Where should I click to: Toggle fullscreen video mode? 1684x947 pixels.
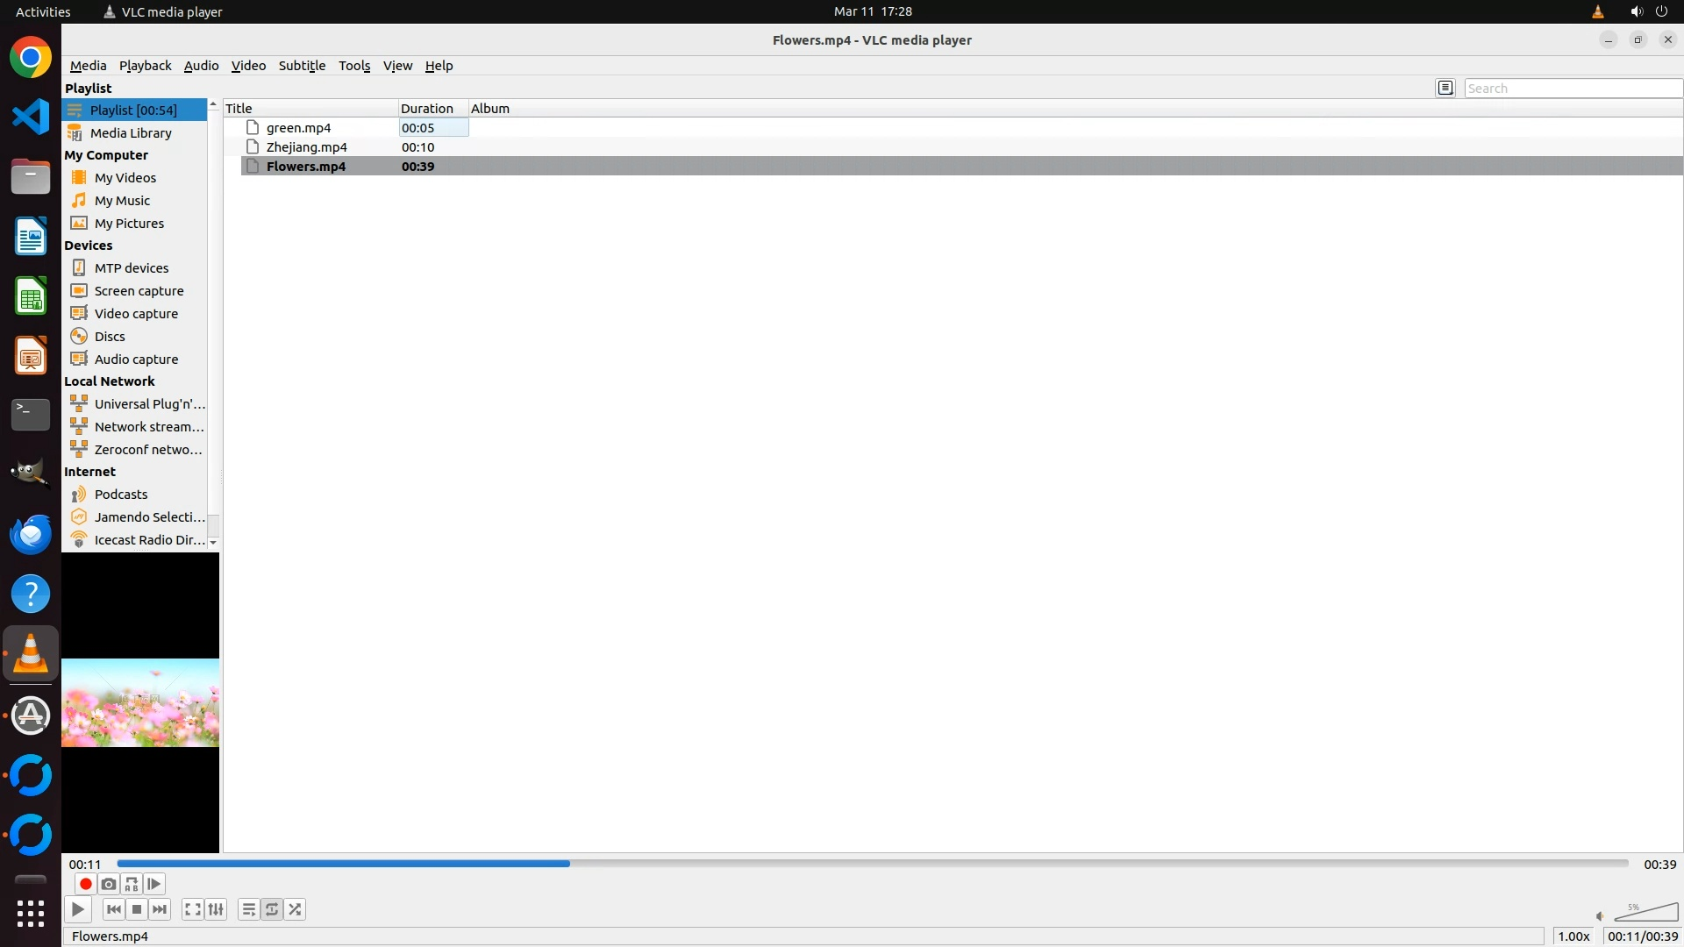[193, 909]
